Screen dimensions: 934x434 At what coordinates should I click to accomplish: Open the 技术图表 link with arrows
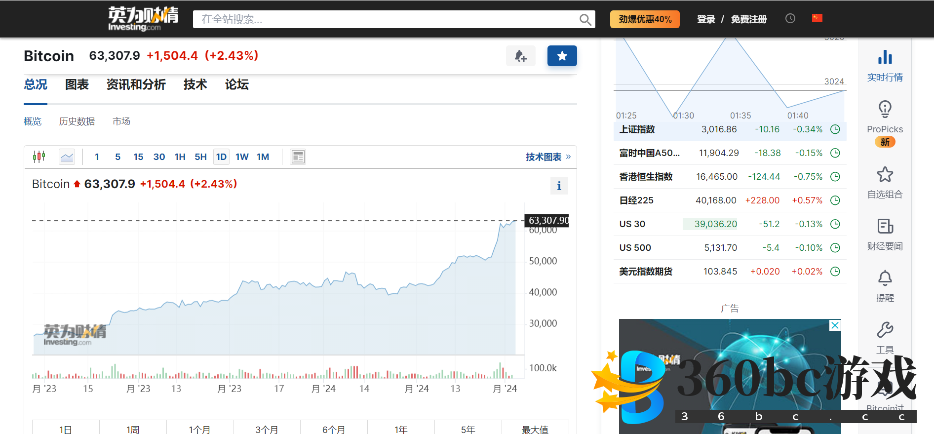pyautogui.click(x=547, y=157)
